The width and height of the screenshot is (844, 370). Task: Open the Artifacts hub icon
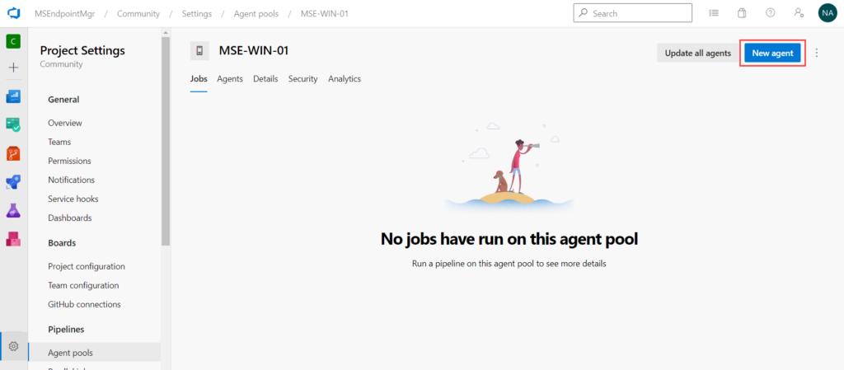point(13,239)
